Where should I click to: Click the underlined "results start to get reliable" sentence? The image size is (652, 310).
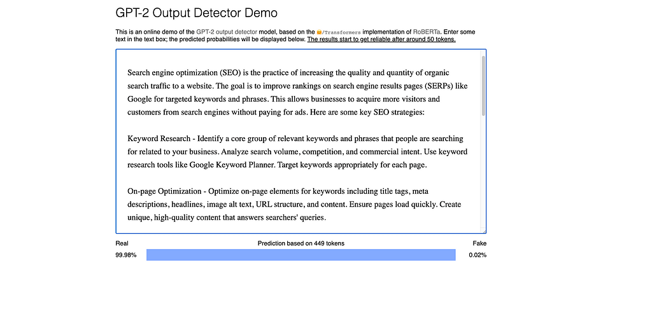(381, 40)
